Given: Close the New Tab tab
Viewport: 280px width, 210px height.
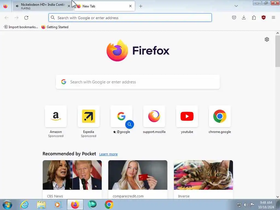Looking at the screenshot, I should (x=130, y=6).
